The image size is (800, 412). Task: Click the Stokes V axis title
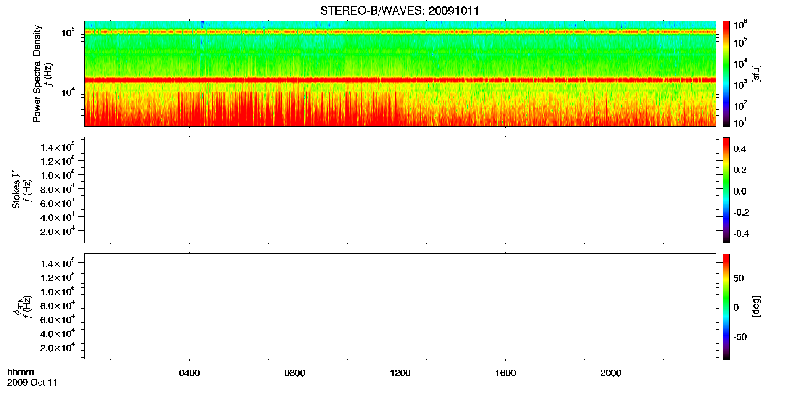(16, 190)
